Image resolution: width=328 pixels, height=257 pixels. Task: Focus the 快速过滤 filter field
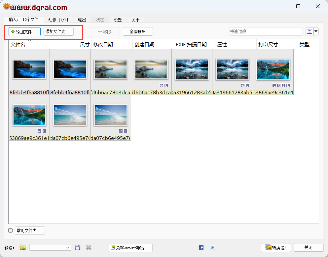(266, 31)
